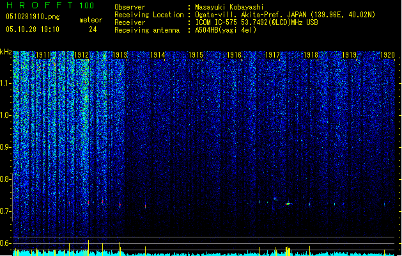Viewport: 402px width, 256px height.
Task: Click the kHz axis unit label
Action: tap(6, 52)
